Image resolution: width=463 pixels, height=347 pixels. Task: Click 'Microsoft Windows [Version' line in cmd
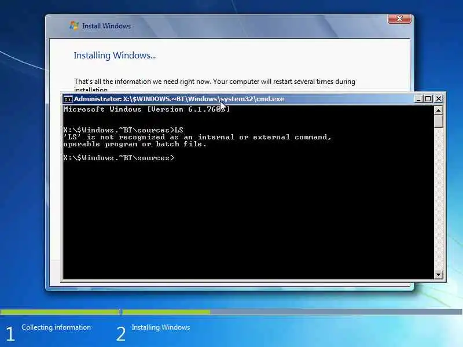point(146,109)
